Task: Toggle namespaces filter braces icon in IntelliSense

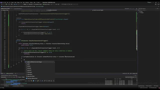Action: pos(29,81)
